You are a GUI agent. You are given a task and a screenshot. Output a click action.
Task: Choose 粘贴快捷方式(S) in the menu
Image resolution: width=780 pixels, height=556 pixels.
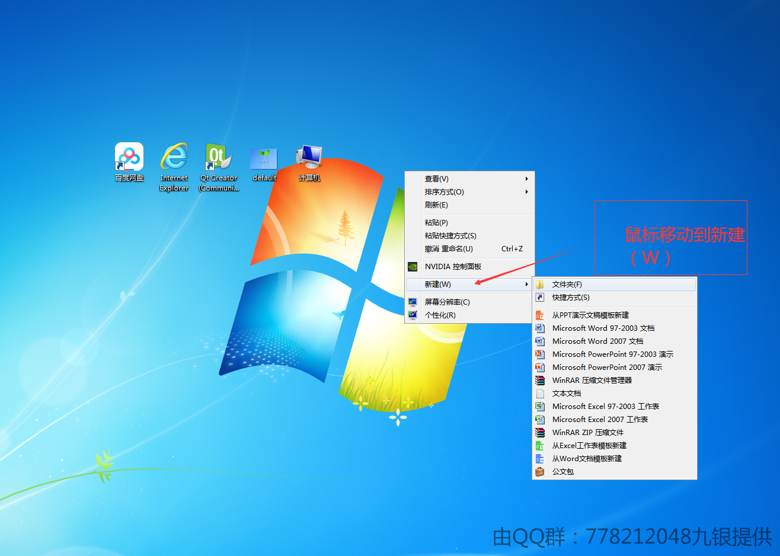(x=469, y=236)
